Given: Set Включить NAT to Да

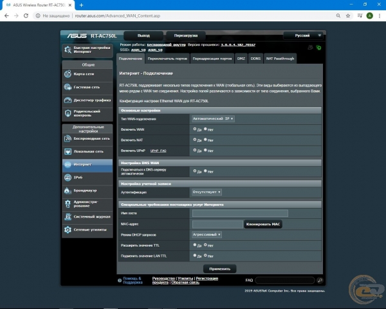Looking at the screenshot, I should (x=194, y=139).
